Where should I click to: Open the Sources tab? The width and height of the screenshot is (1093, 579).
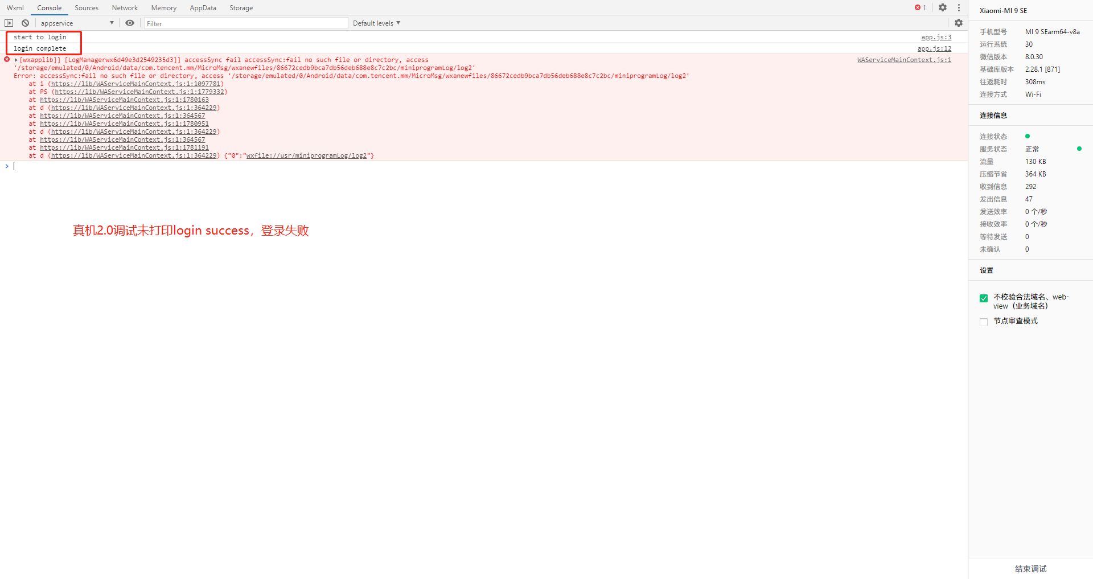[87, 8]
